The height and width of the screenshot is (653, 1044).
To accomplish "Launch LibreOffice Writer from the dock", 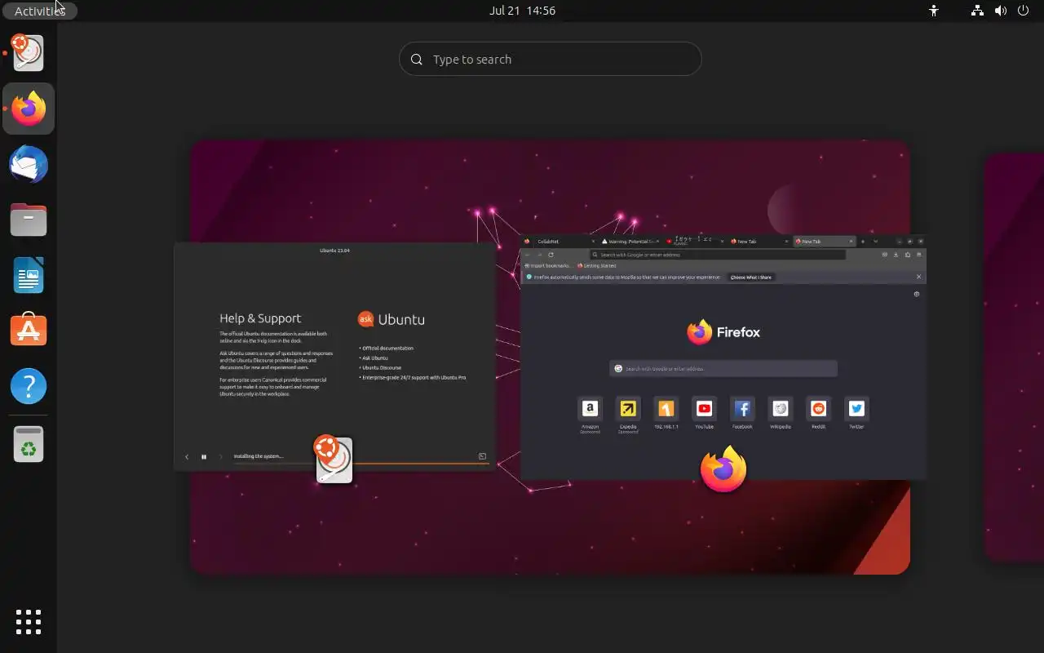I will coord(29,275).
